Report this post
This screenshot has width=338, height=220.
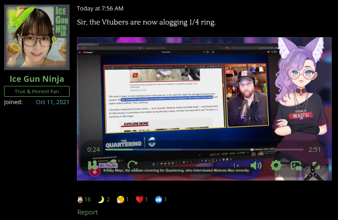pyautogui.click(x=87, y=212)
